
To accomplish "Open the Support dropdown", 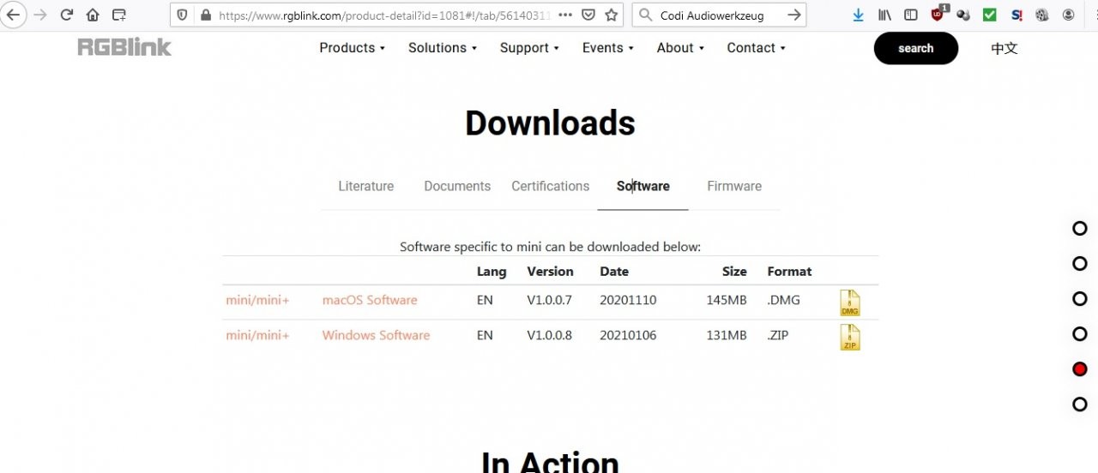I will click(529, 48).
